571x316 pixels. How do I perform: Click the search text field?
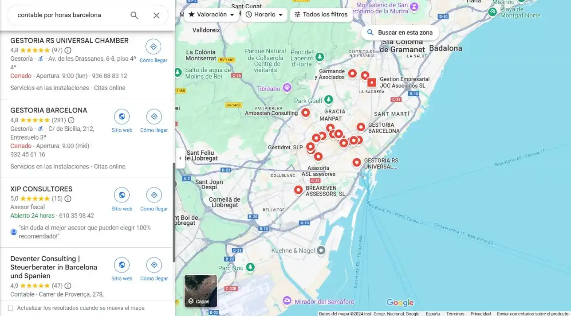(71, 15)
